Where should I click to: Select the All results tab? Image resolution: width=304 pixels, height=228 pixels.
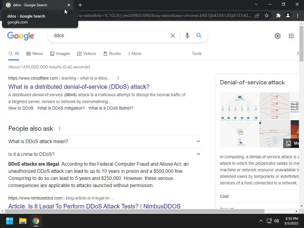[14, 54]
